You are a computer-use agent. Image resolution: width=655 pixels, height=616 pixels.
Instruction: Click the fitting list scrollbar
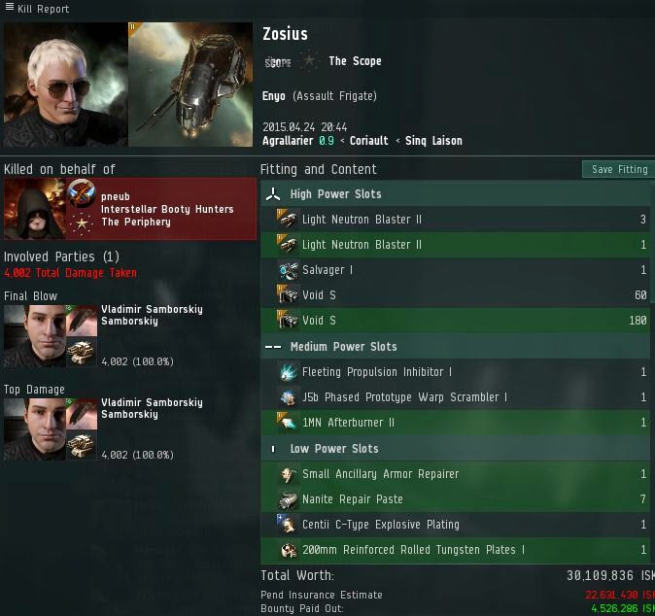(x=652, y=242)
